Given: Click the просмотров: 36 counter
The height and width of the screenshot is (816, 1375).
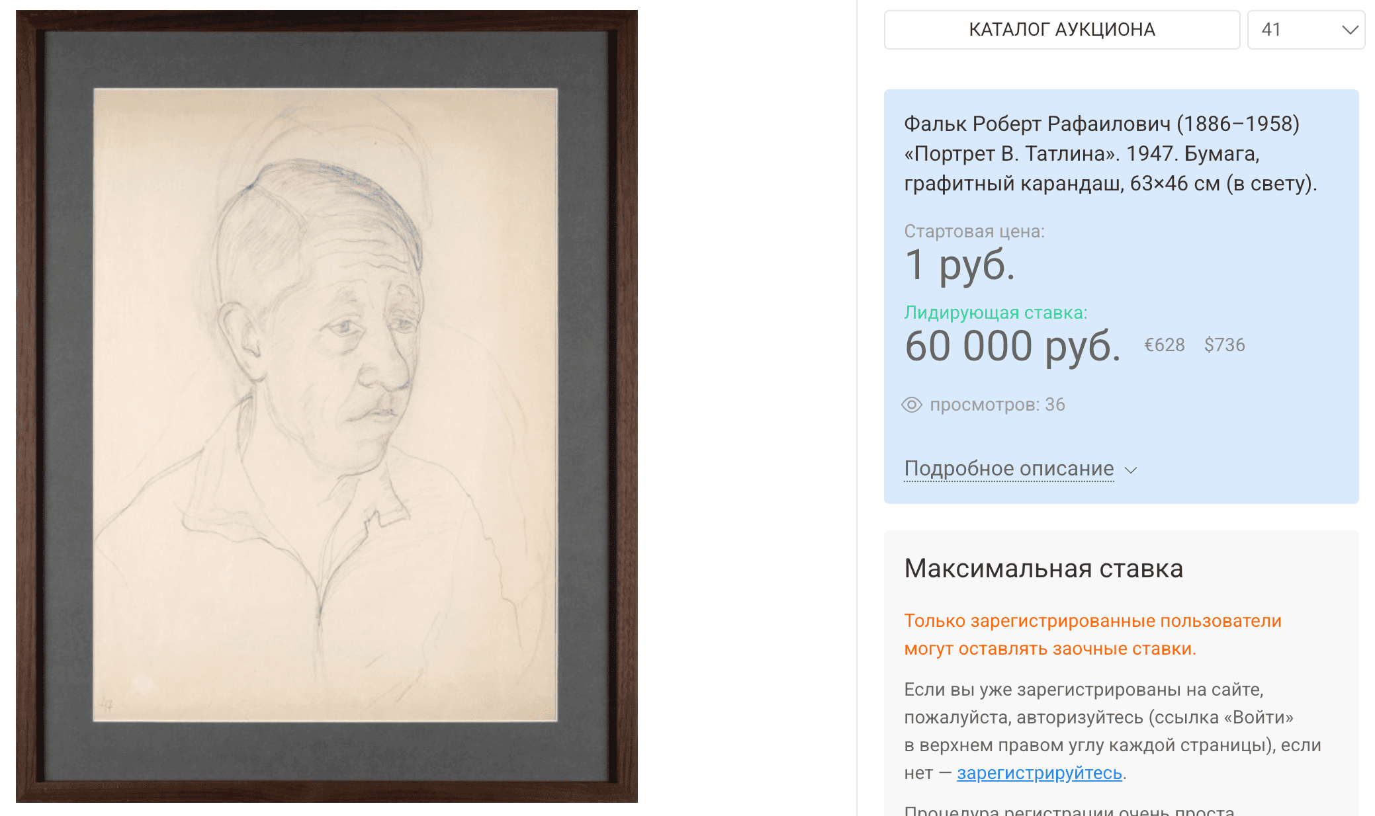Looking at the screenshot, I should point(997,405).
